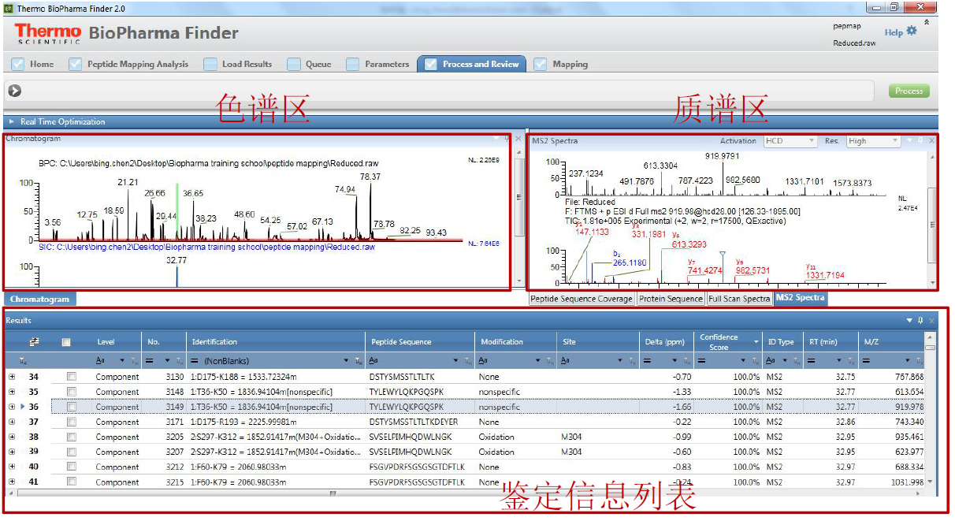Expand result row 40
The image size is (955, 521).
click(12, 467)
